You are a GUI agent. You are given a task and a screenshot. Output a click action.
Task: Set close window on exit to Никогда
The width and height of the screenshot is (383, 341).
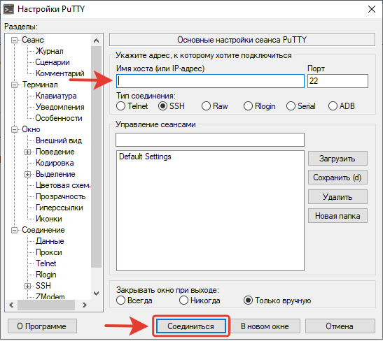(x=200, y=300)
